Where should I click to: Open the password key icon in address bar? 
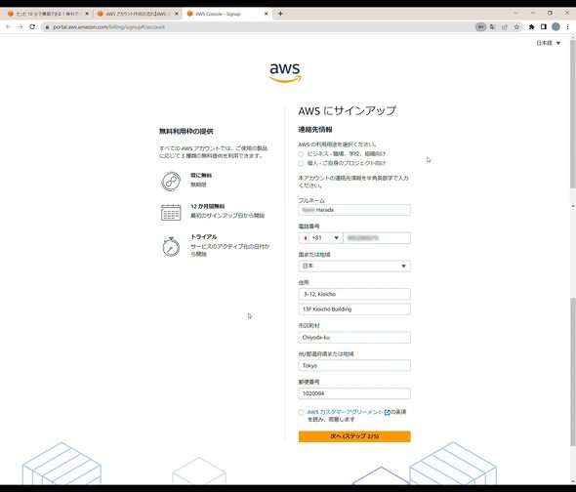pos(480,26)
